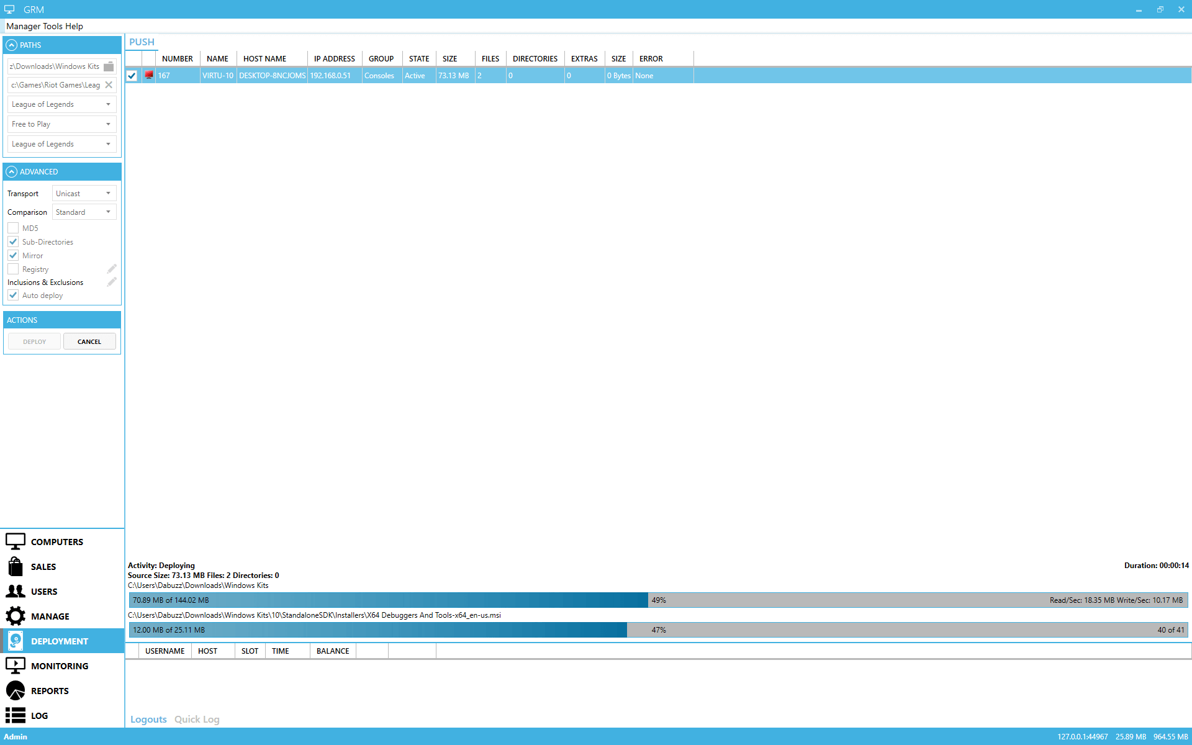Uncheck the Mirror option
The image size is (1192, 745).
13,255
